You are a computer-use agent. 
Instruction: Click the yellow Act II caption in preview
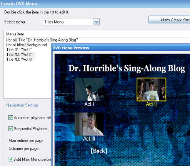(x=152, y=104)
